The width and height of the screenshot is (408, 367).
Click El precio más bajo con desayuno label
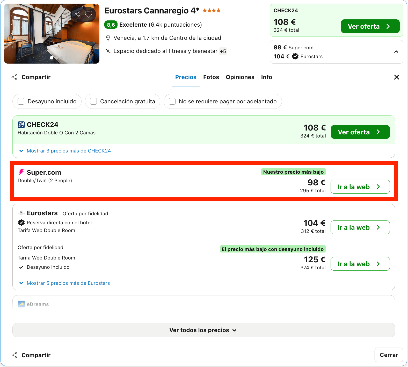coord(273,249)
